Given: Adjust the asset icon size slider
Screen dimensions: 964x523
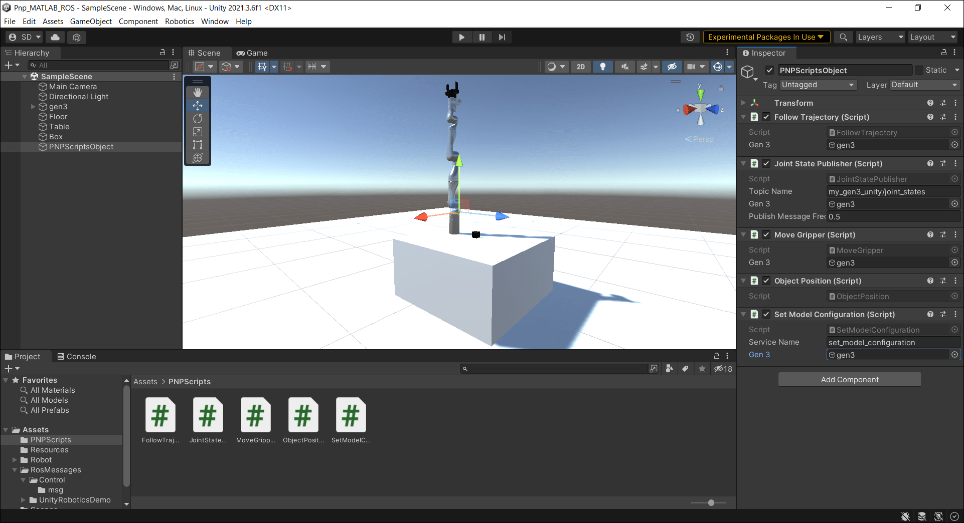Looking at the screenshot, I should [x=711, y=502].
